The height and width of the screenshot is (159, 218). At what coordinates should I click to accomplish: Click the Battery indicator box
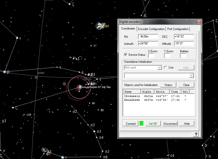point(183,55)
